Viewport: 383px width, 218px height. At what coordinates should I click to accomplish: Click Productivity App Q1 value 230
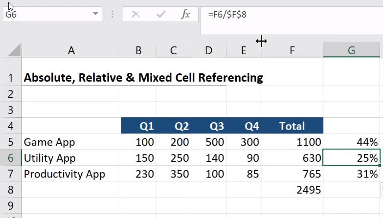[x=138, y=174]
